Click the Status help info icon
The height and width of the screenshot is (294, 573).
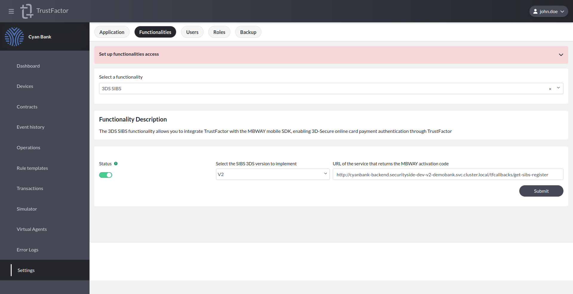pyautogui.click(x=116, y=164)
